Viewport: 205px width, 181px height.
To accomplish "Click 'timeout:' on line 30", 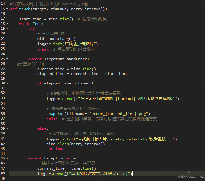I will coord(87,83).
